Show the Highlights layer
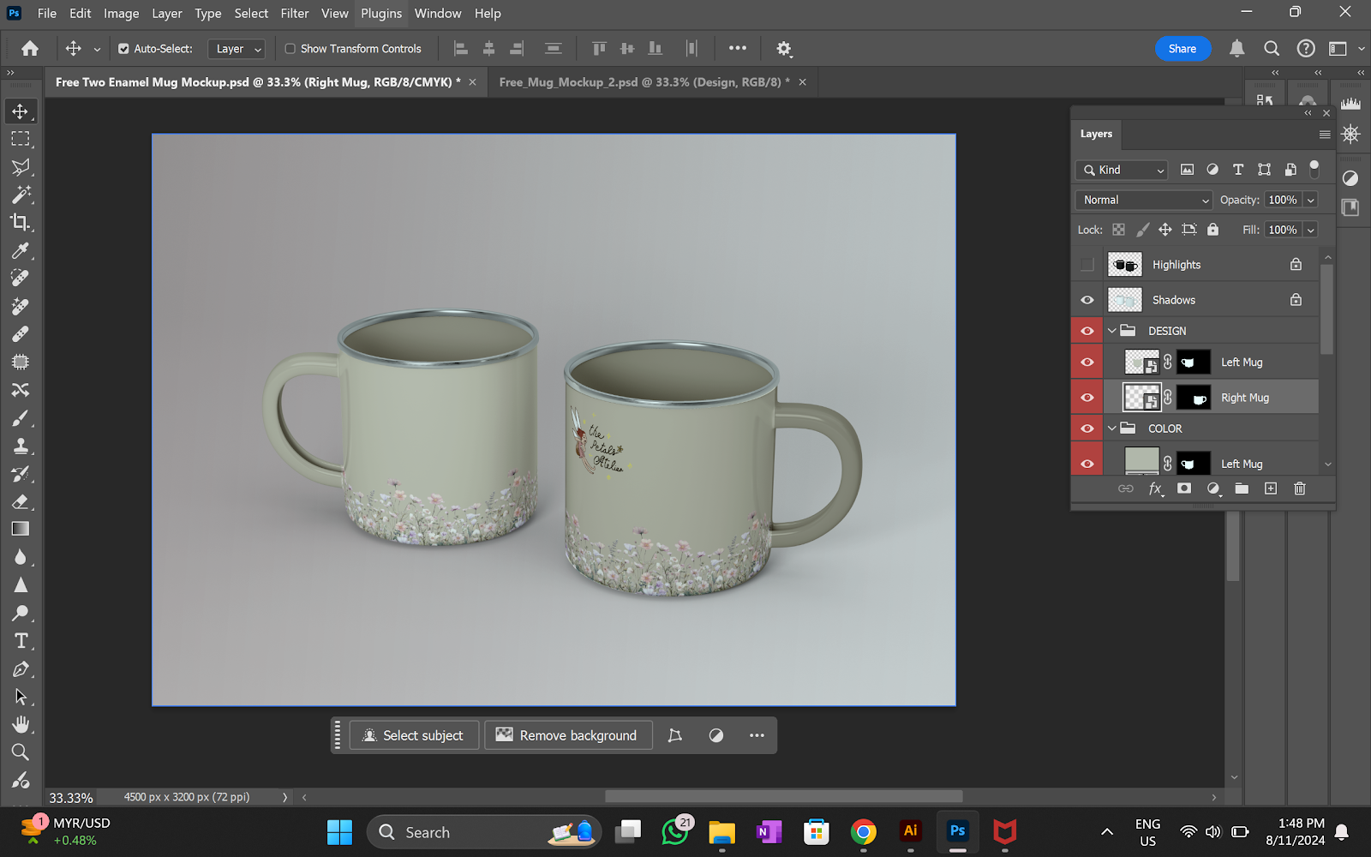1371x857 pixels. (x=1087, y=265)
